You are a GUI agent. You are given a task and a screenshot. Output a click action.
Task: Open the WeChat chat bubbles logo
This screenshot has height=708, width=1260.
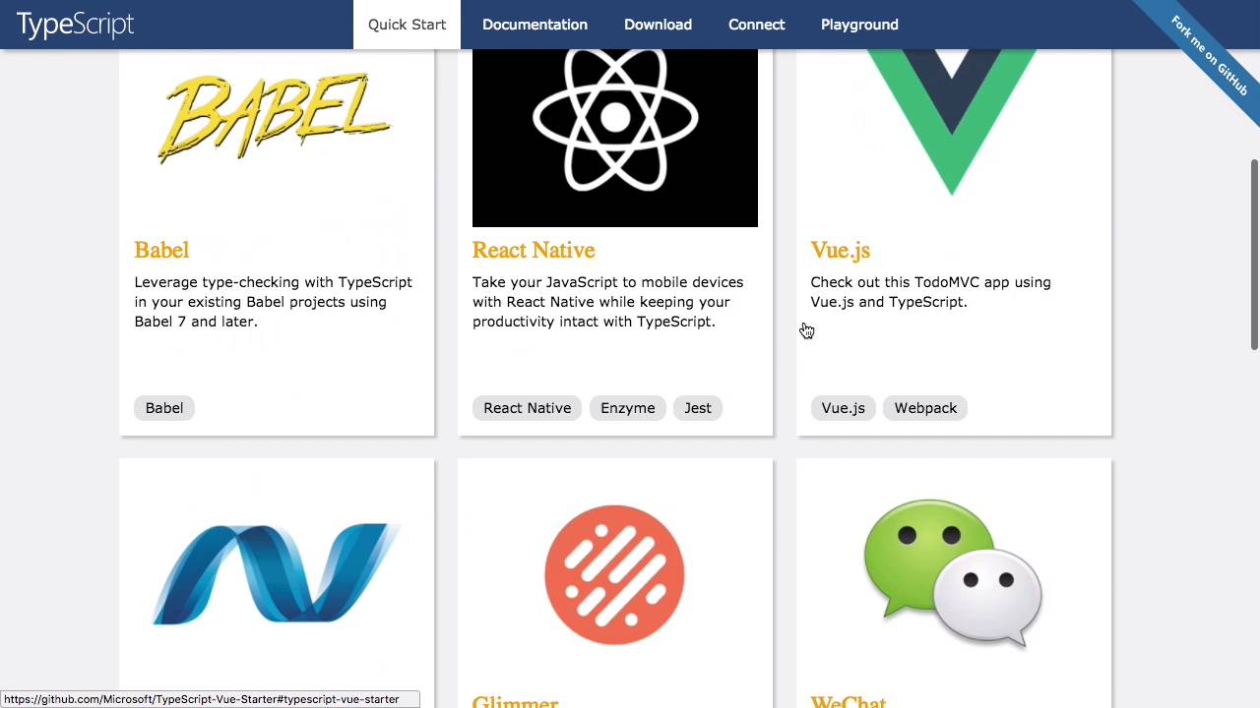(953, 573)
